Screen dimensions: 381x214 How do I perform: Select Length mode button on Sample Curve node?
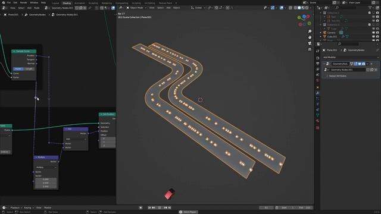29,69
